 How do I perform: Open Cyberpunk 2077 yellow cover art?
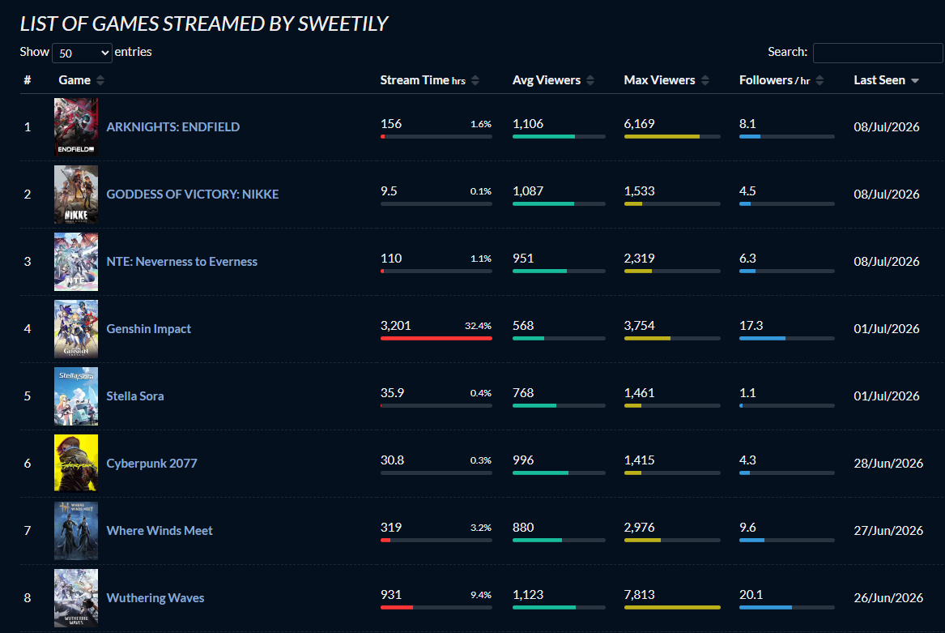pos(76,463)
